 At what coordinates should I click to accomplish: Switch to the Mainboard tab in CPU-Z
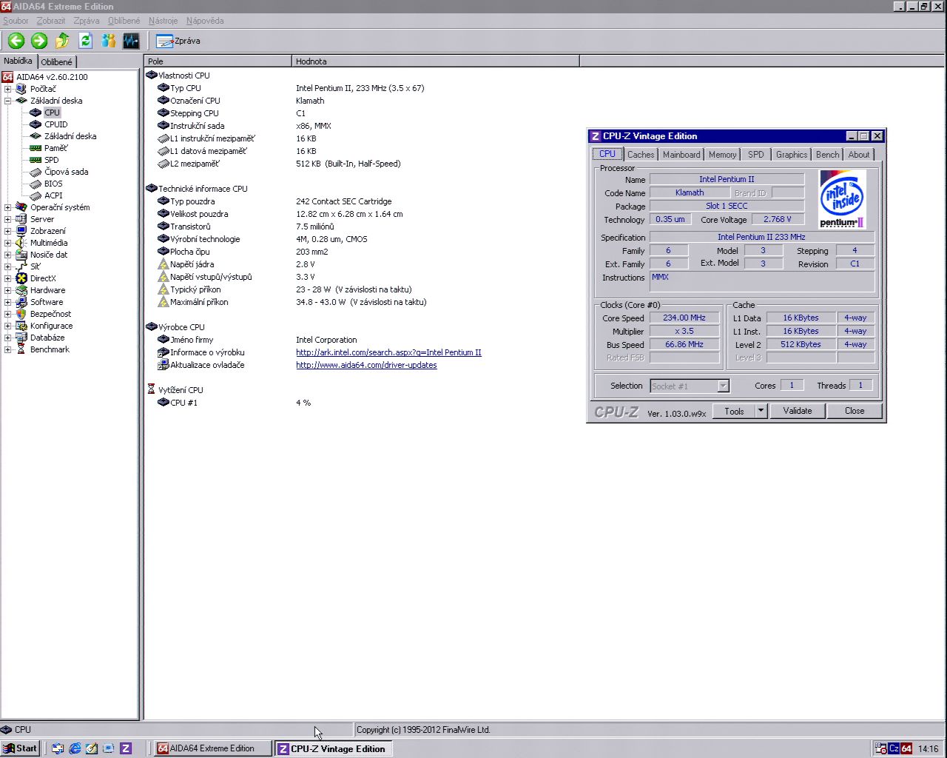[681, 155]
